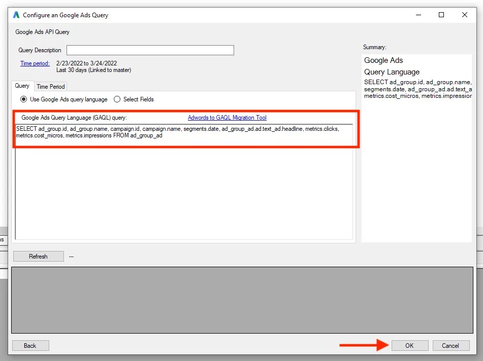This screenshot has height=361, width=483.
Task: Click inside the Query Description field
Action: [x=150, y=50]
